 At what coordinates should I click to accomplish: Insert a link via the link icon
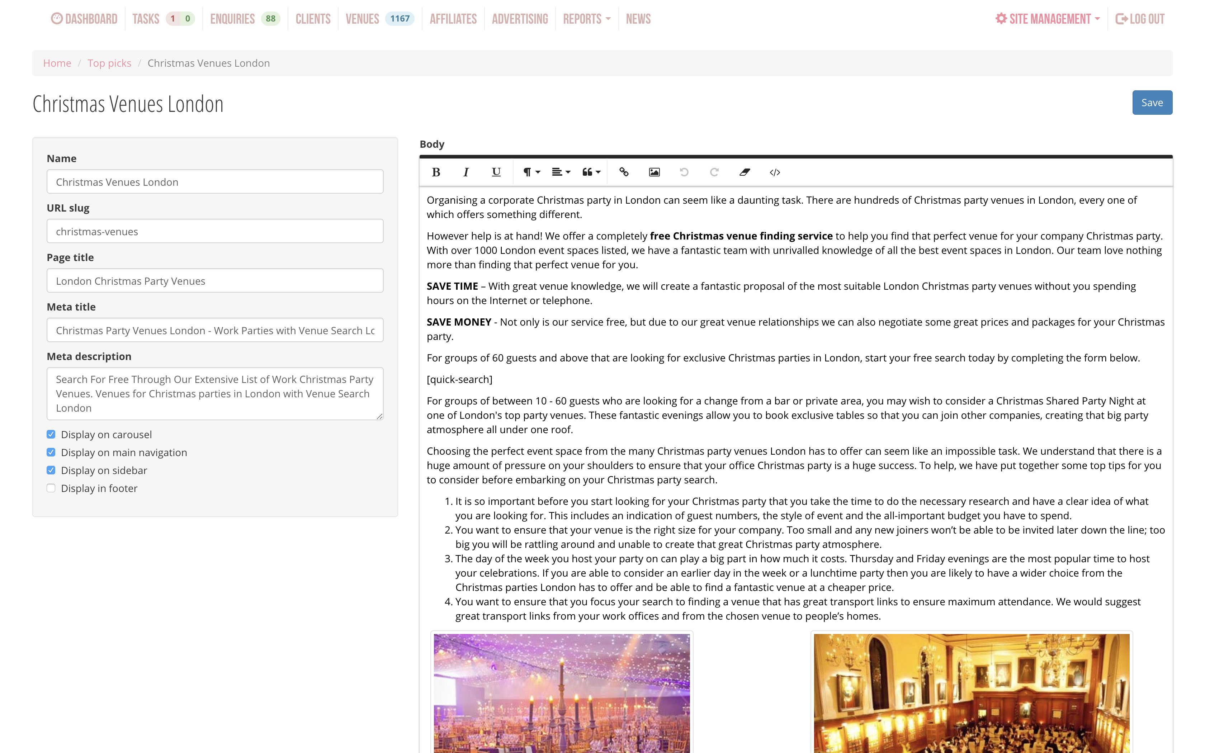click(624, 172)
